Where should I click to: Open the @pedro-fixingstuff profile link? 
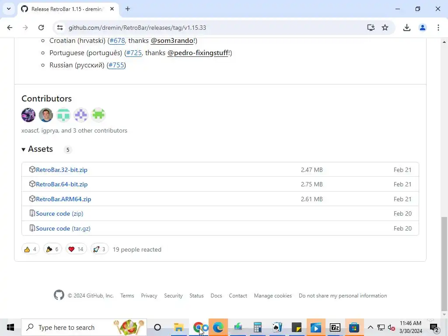[198, 53]
